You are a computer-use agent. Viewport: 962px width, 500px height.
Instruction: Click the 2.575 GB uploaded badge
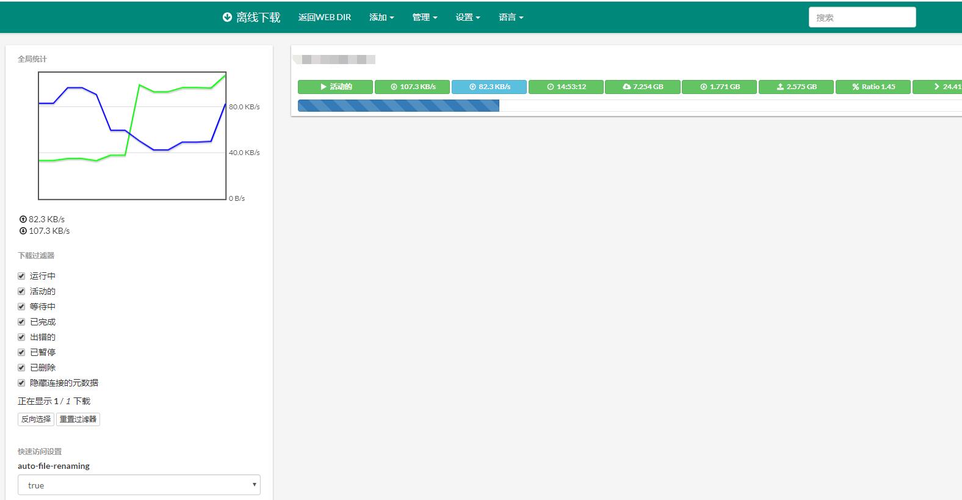point(796,87)
